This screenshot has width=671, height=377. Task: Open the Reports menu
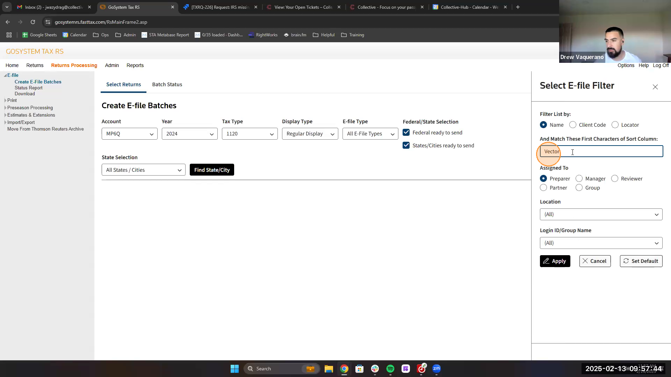[135, 65]
